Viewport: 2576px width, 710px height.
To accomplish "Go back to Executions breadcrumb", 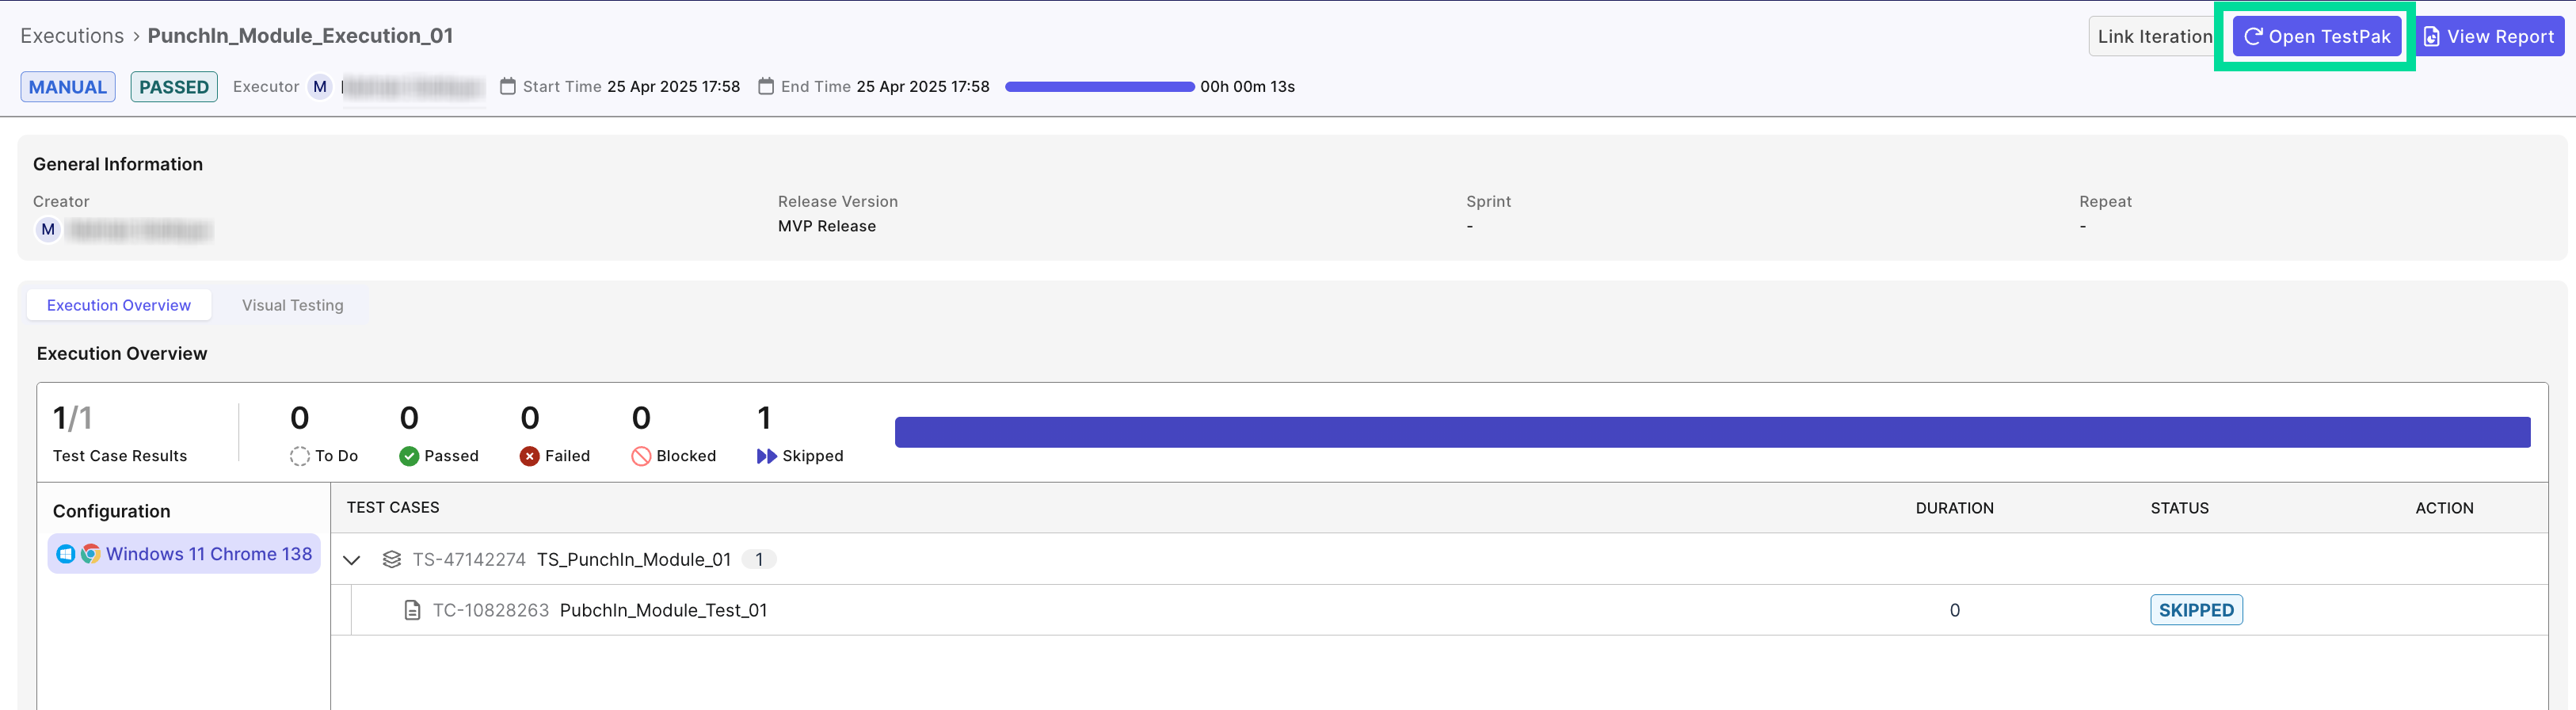I will point(72,35).
